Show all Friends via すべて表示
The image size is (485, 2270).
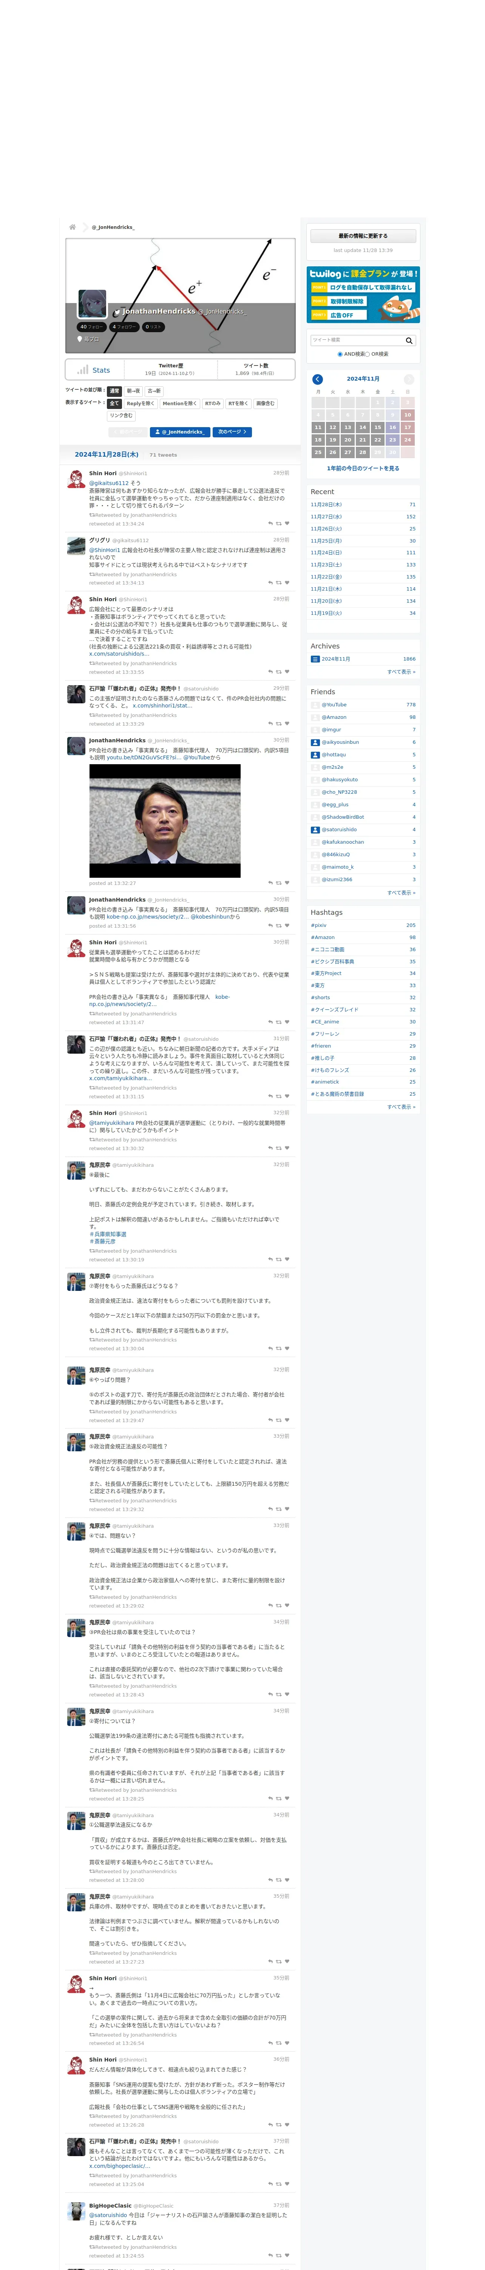402,892
